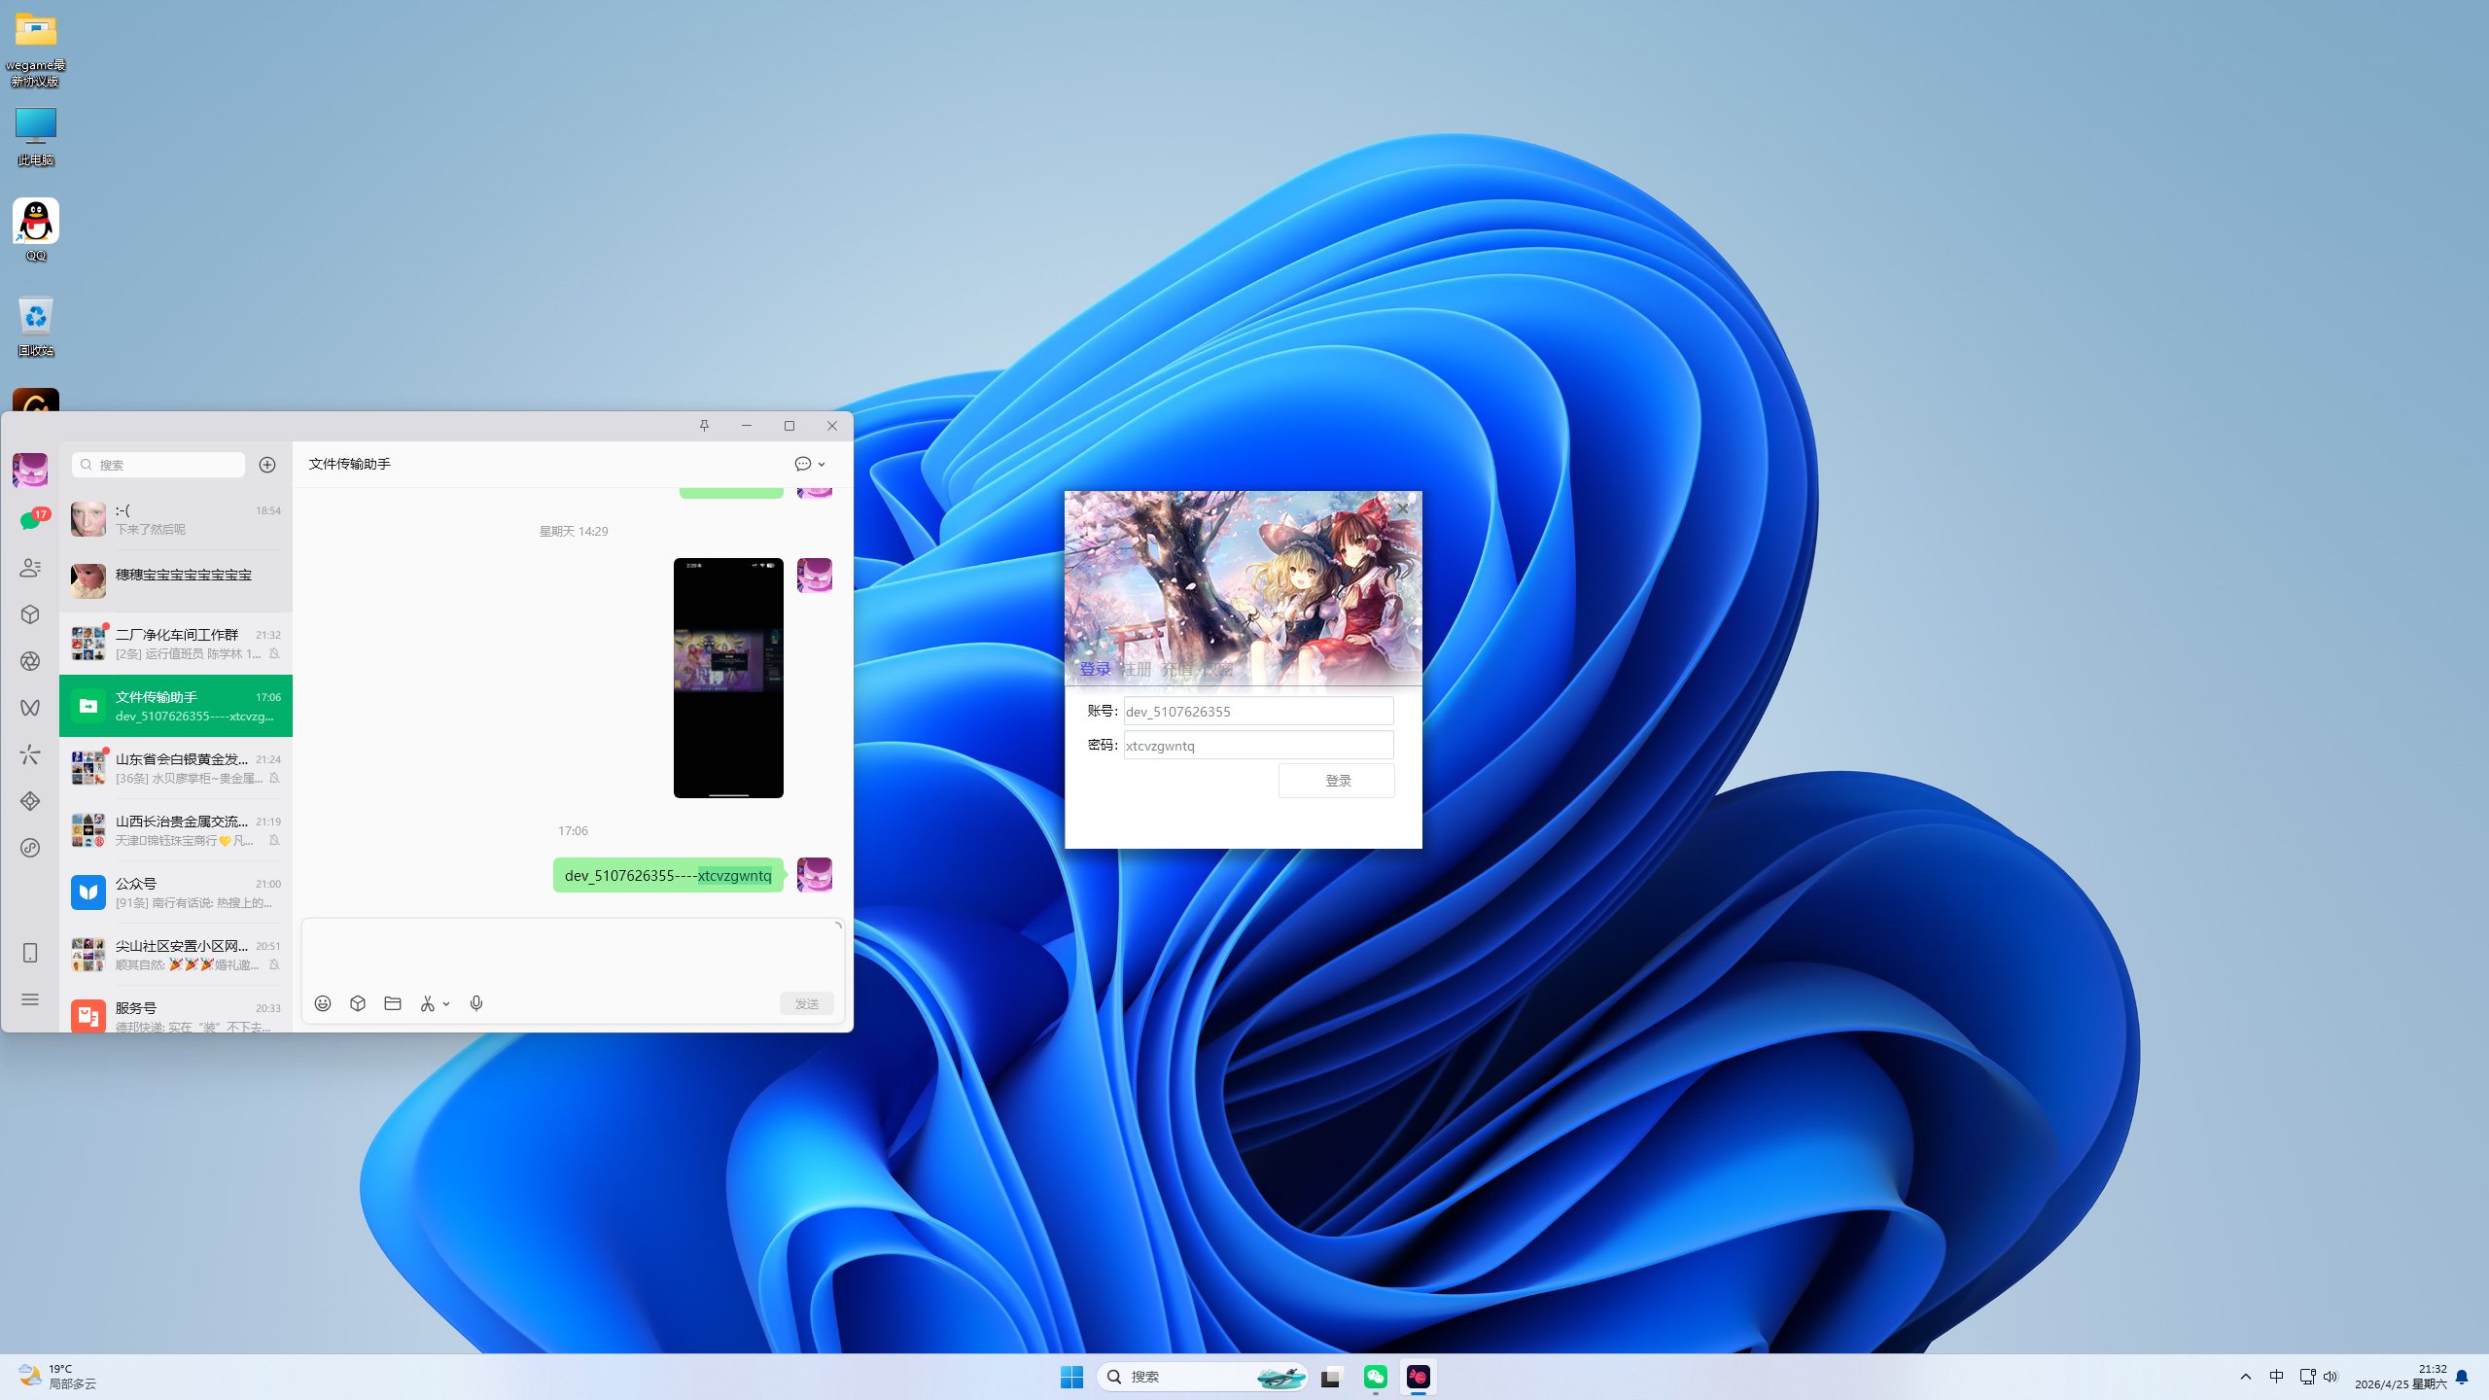Show hidden system tray icons
This screenshot has height=1400, width=2489.
(2245, 1377)
